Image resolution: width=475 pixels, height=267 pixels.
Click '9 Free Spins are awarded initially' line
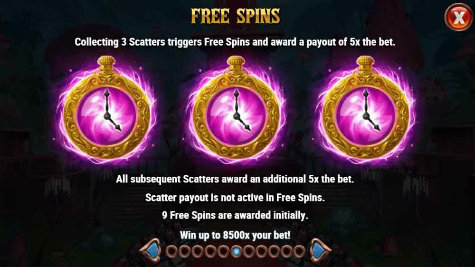click(x=235, y=216)
